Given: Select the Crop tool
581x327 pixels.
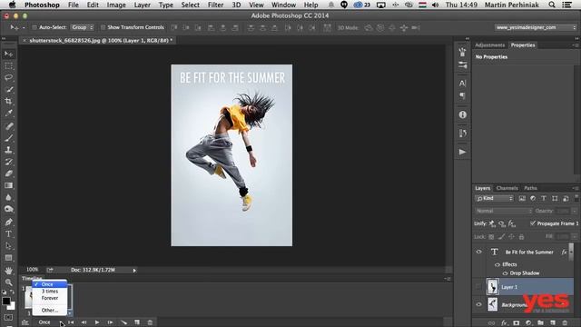Looking at the screenshot, I should point(8,101).
